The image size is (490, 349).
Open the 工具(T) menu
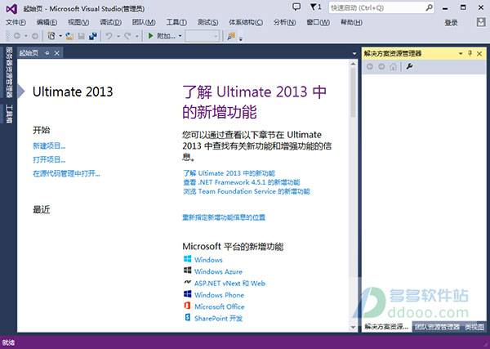click(x=176, y=22)
